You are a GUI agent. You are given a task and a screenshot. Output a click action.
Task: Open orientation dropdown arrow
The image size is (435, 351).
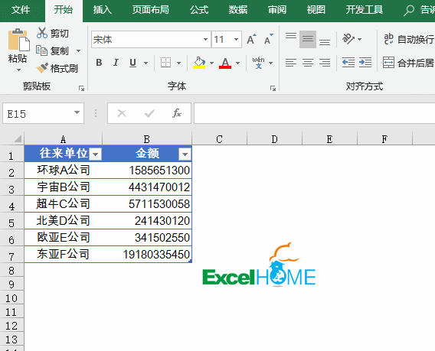click(359, 39)
